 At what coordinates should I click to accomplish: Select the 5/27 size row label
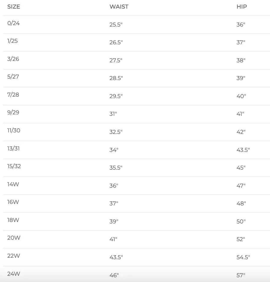coord(13,77)
